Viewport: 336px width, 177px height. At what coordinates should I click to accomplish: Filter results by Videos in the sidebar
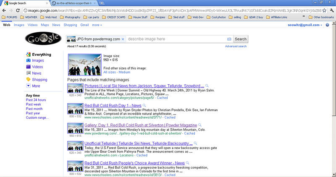pyautogui.click(x=37, y=67)
